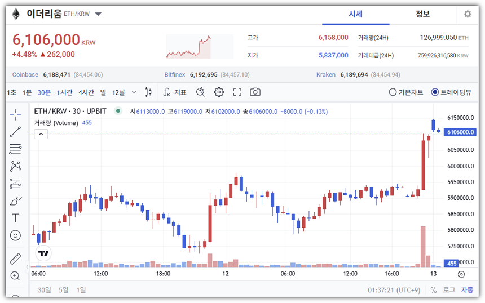Select the horizontal lines Fibonacci tool

pyautogui.click(x=15, y=149)
